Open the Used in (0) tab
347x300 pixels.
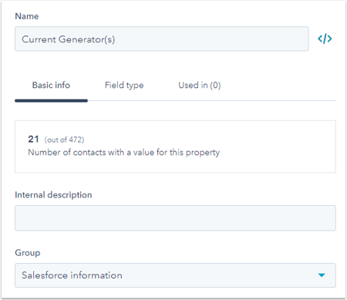click(200, 86)
